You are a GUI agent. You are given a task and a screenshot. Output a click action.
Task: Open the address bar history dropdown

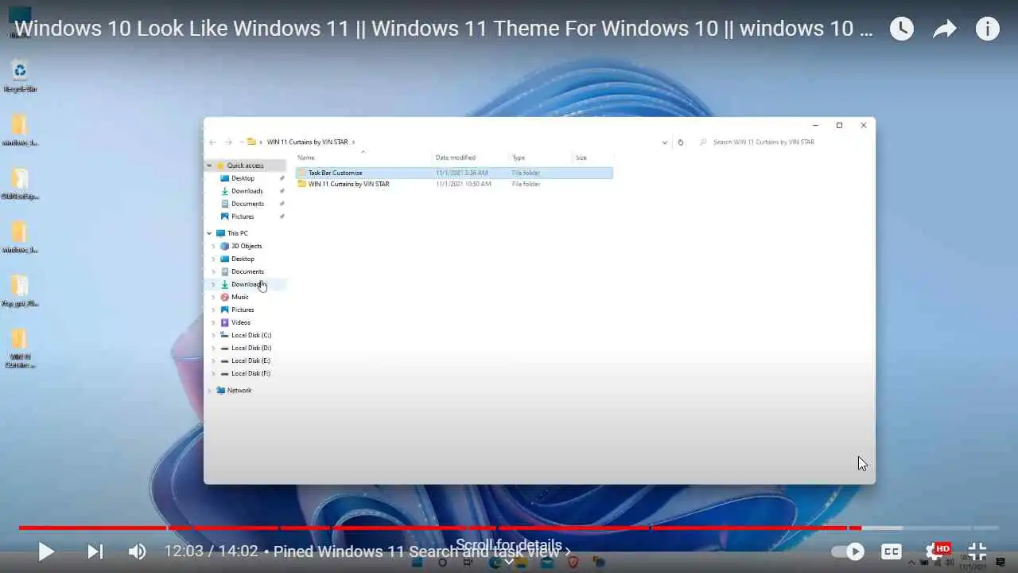coord(665,142)
